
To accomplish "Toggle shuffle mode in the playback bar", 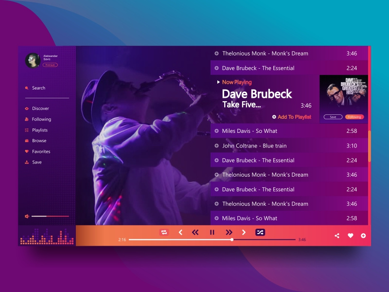I will point(260,232).
